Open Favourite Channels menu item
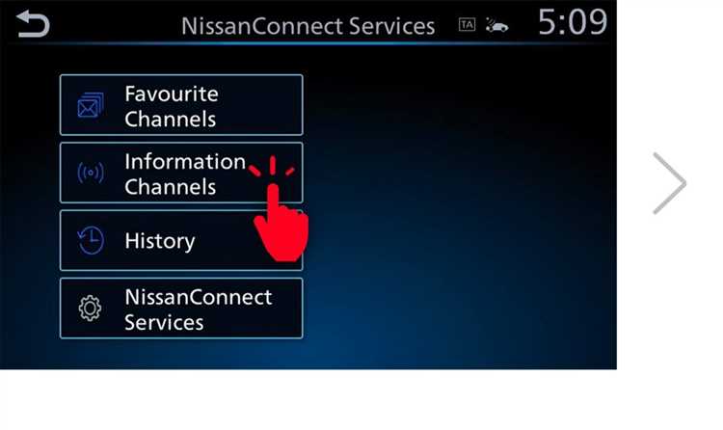723x430 pixels. tap(181, 105)
